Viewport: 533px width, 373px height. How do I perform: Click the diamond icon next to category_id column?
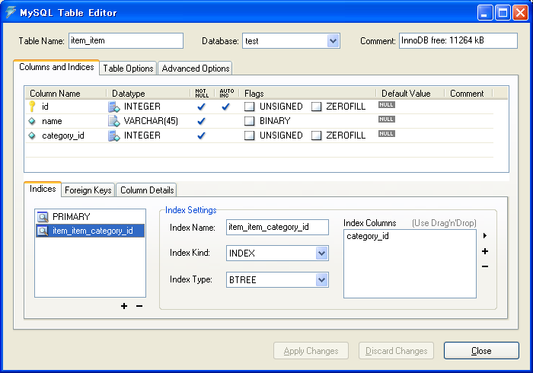click(x=32, y=135)
